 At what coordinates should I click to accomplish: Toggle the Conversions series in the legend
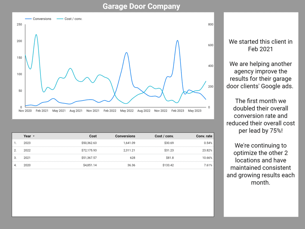[42, 19]
